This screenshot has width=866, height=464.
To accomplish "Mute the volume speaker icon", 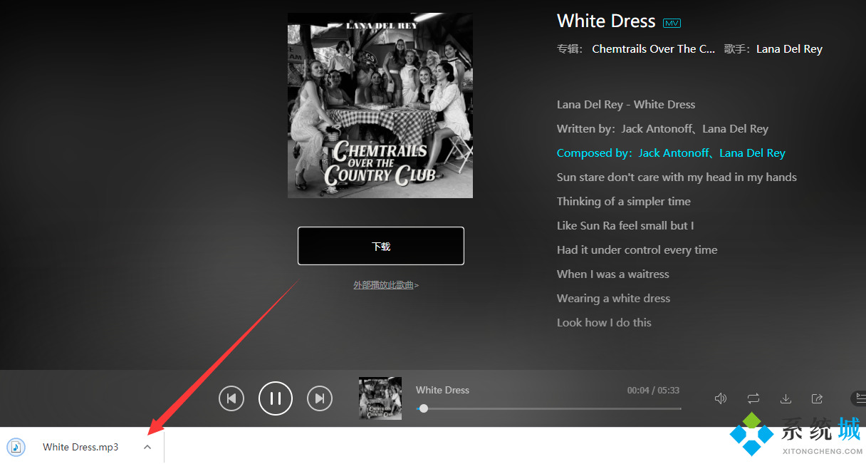I will click(x=721, y=398).
